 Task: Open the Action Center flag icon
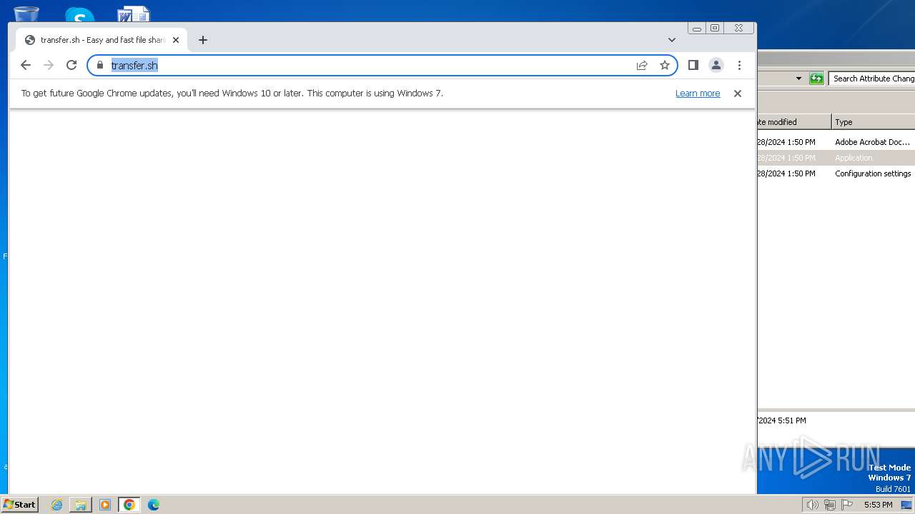point(847,505)
